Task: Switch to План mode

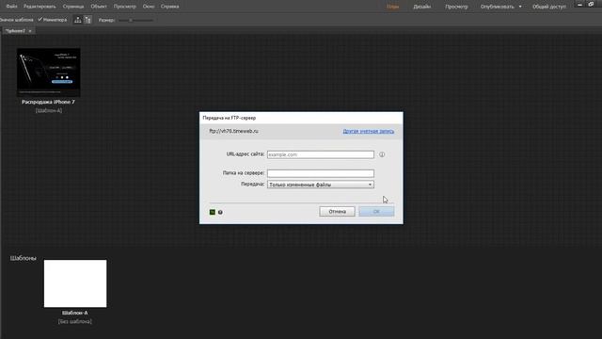Action: (x=392, y=7)
